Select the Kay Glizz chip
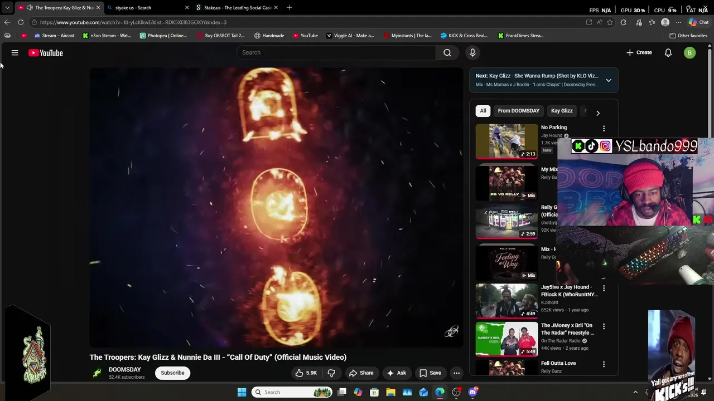Viewport: 714px width, 401px height. coord(562,111)
